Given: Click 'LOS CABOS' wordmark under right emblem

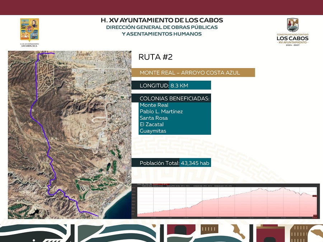Looking at the screenshot, I should (x=292, y=38).
